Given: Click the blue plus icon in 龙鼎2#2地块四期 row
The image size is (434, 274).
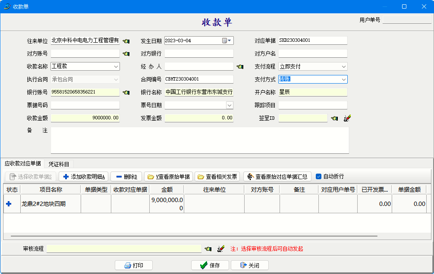Looking at the screenshot, I should point(9,204).
